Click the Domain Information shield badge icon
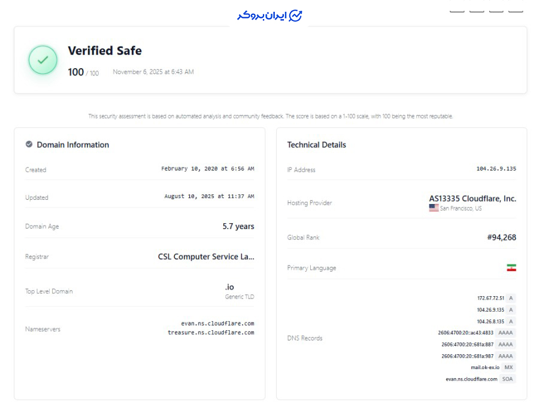 tap(29, 144)
